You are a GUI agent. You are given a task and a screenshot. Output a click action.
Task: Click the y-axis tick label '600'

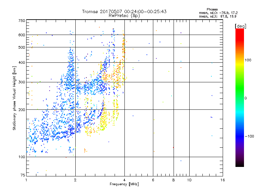pyautogui.click(x=22, y=35)
